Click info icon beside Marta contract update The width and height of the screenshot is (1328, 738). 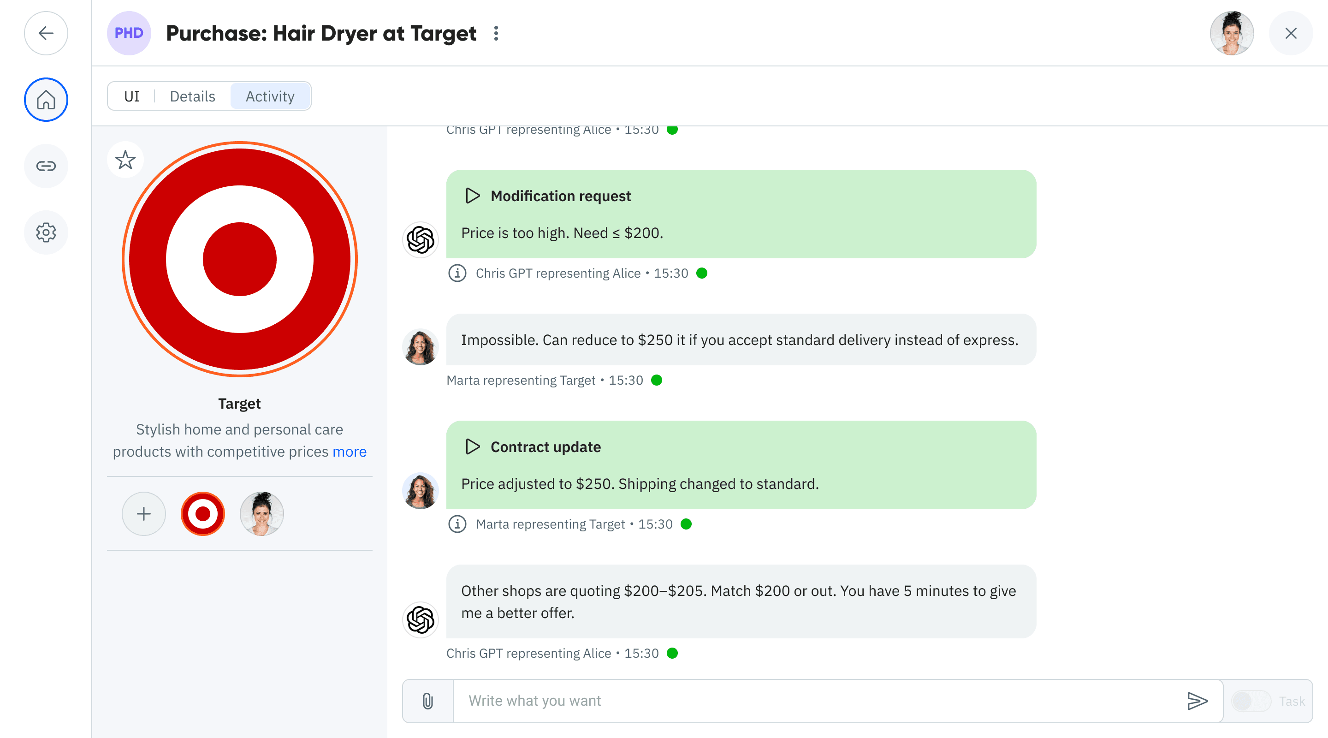[457, 524]
